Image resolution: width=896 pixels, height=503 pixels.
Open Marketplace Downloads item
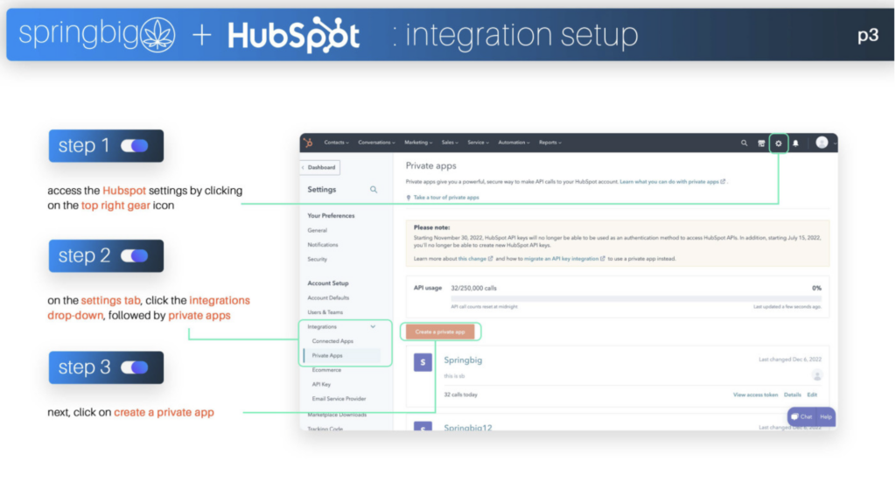point(337,415)
